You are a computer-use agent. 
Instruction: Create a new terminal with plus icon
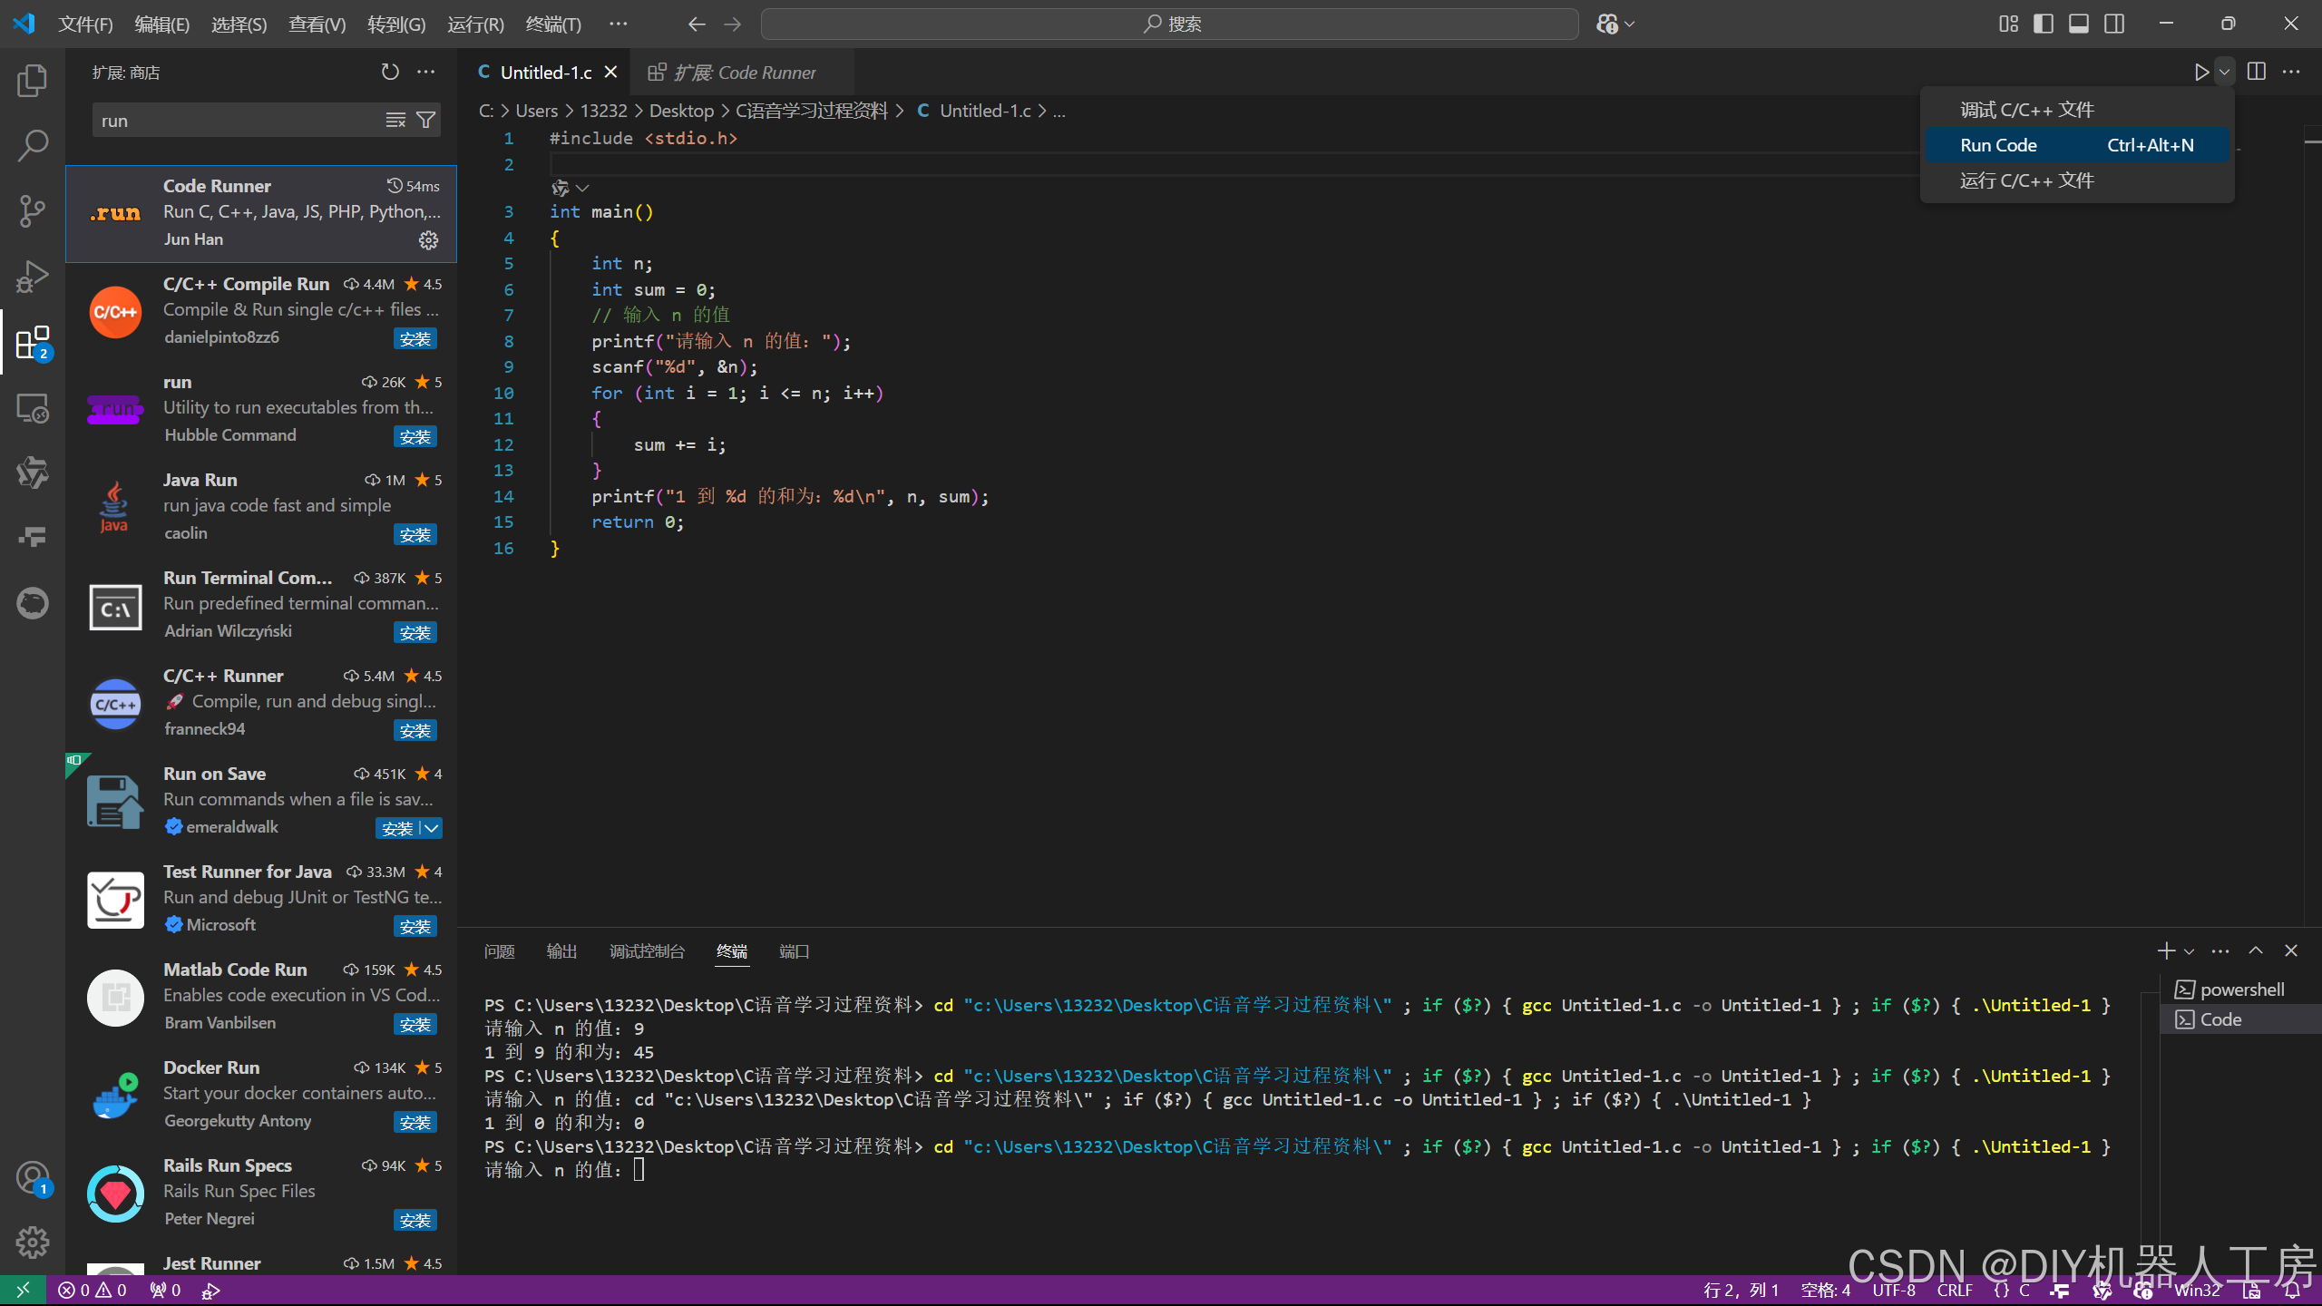(x=2166, y=950)
